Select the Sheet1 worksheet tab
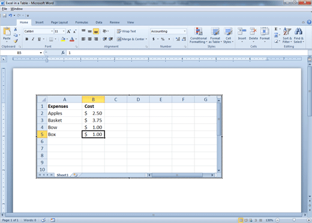The width and height of the screenshot is (312, 223). point(62,175)
